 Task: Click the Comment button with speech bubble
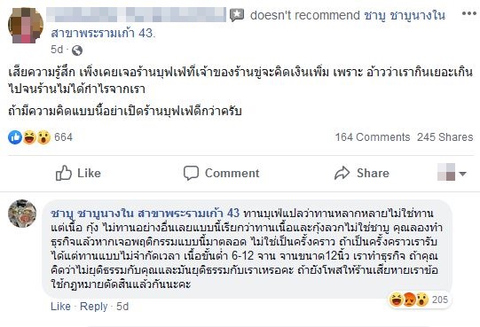tap(221, 173)
